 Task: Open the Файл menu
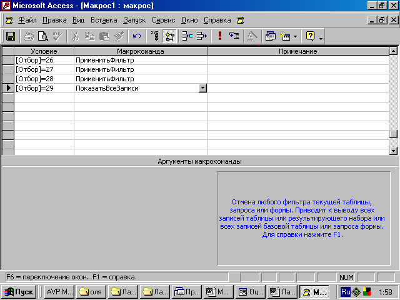pos(27,20)
